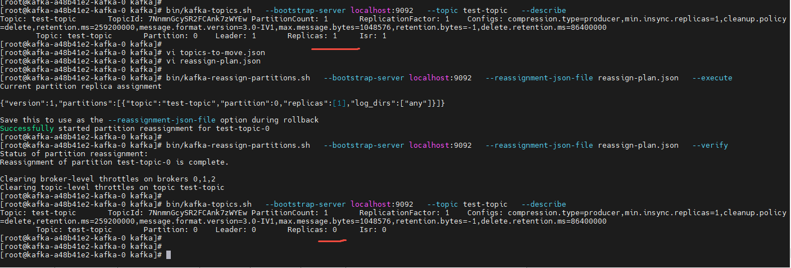Click 'bin/kafka-reassign-partitions.sh' in the --verify command

(238, 146)
